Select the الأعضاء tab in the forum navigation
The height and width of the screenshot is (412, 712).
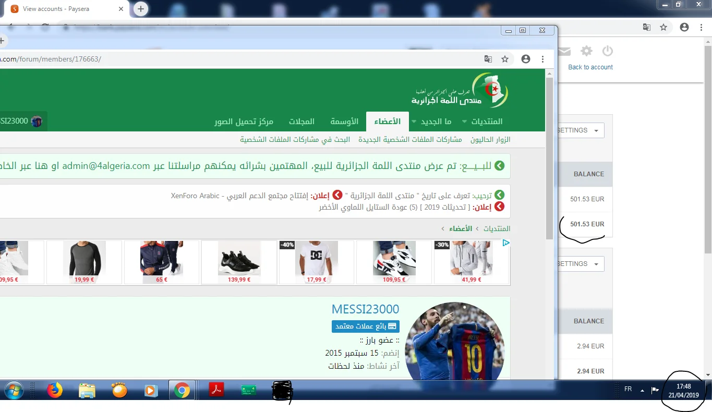click(x=388, y=122)
